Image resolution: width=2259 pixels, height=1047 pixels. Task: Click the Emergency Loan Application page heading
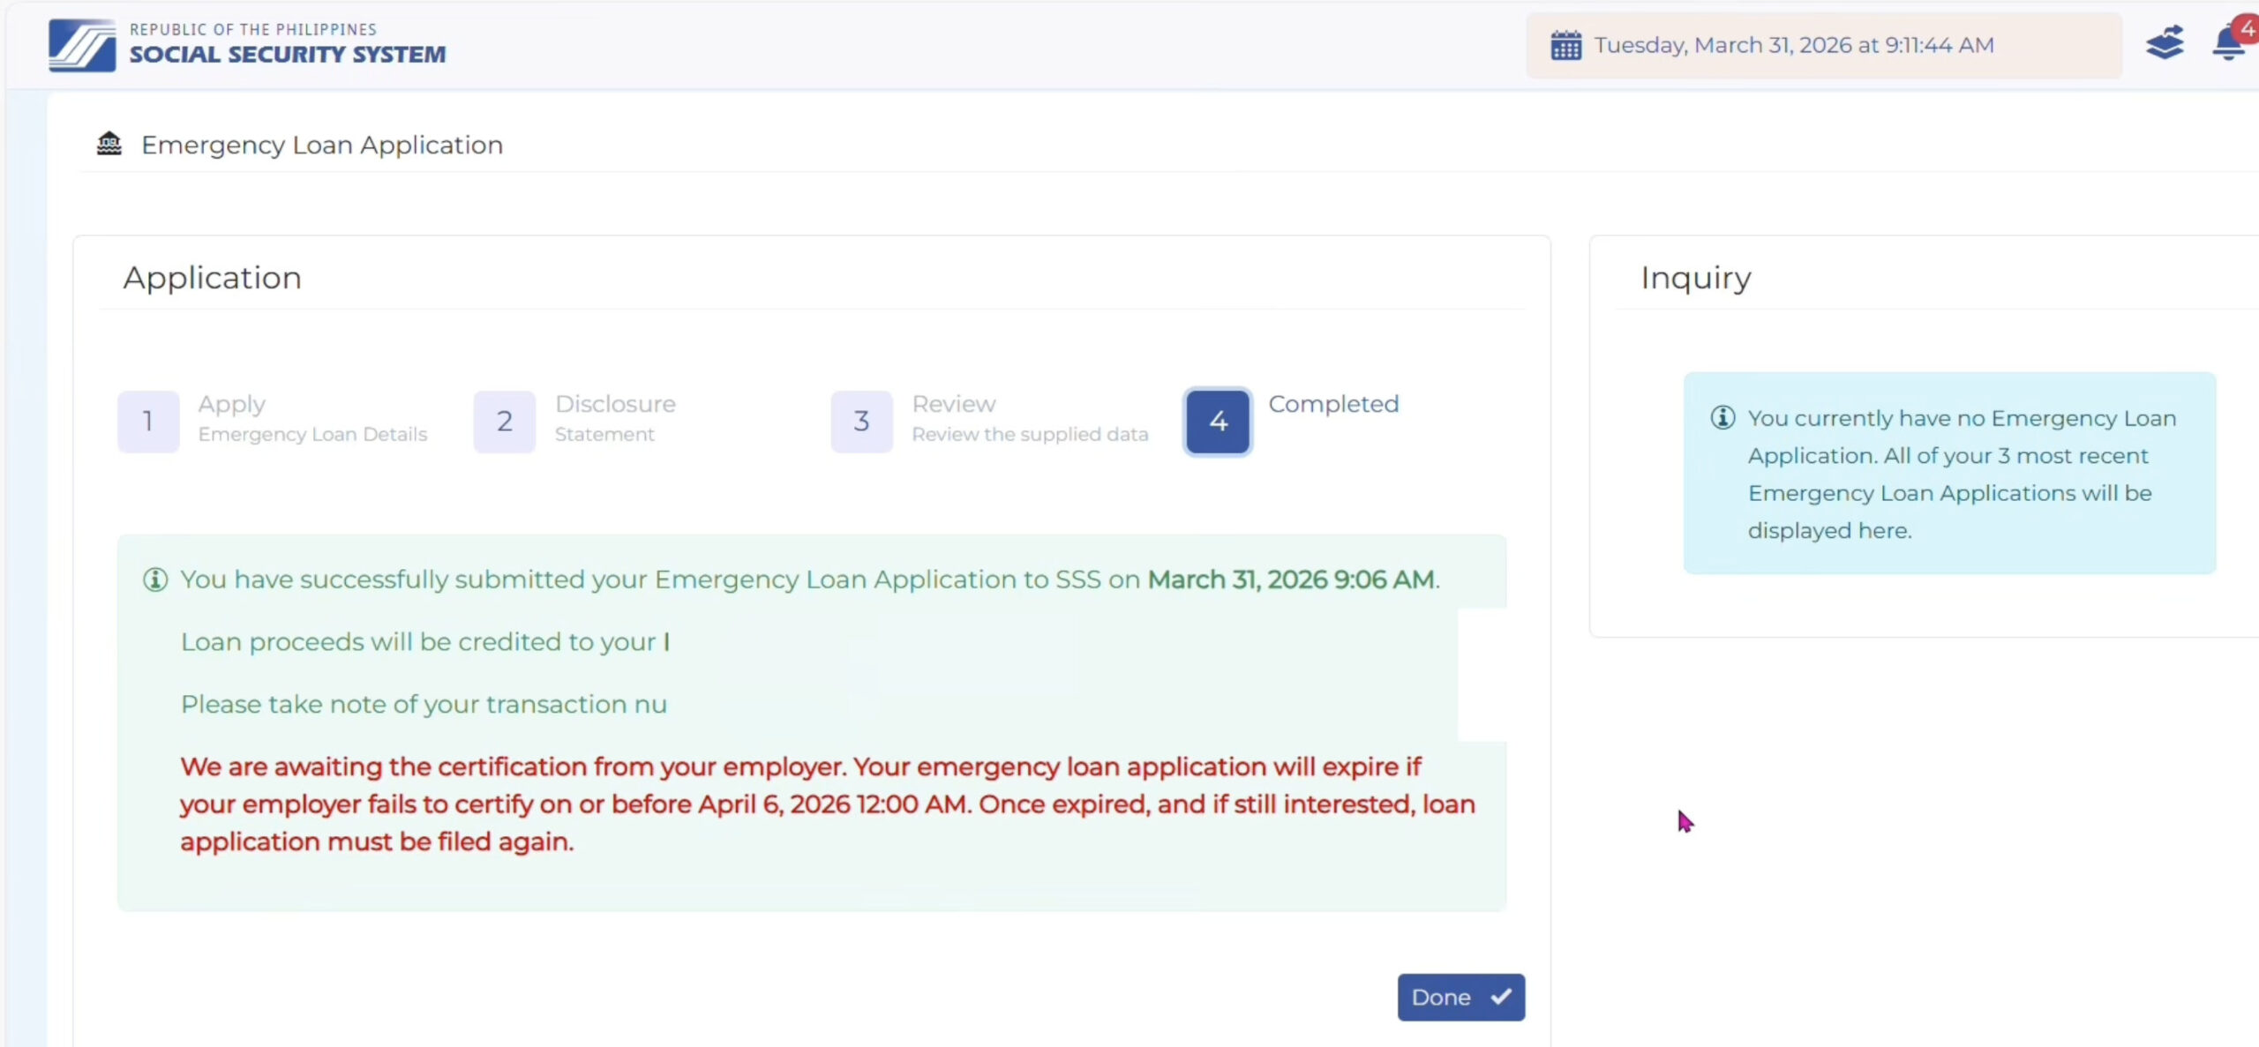click(322, 145)
